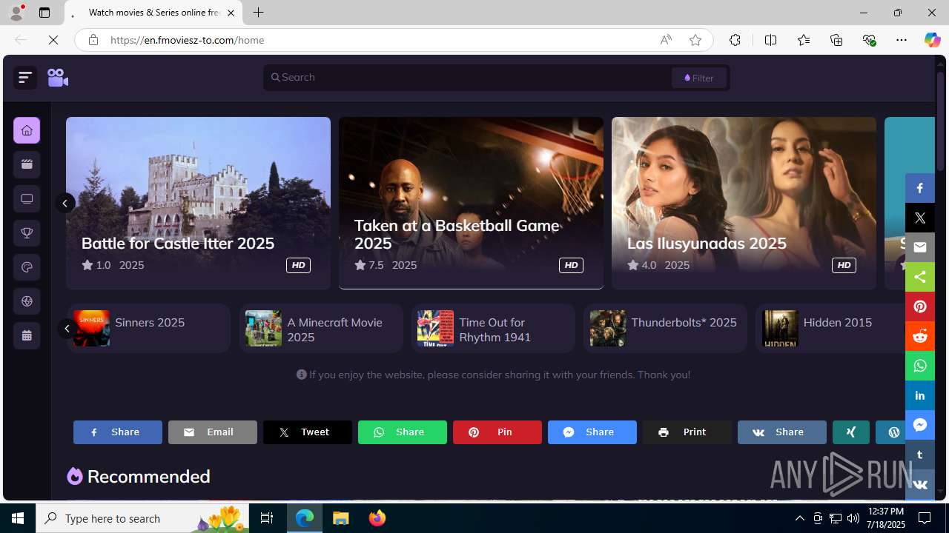Click the site Search input field

point(467,78)
